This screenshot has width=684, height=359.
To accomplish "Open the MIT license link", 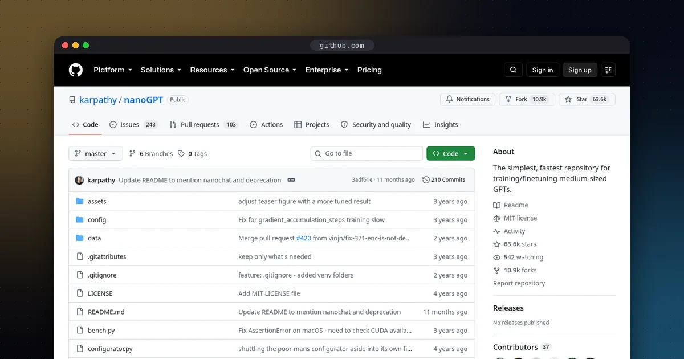I will (x=515, y=218).
